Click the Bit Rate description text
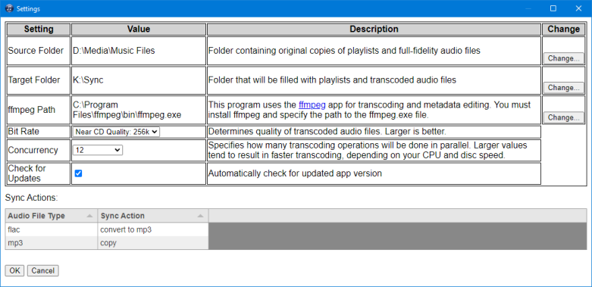The width and height of the screenshot is (592, 287). pos(327,132)
